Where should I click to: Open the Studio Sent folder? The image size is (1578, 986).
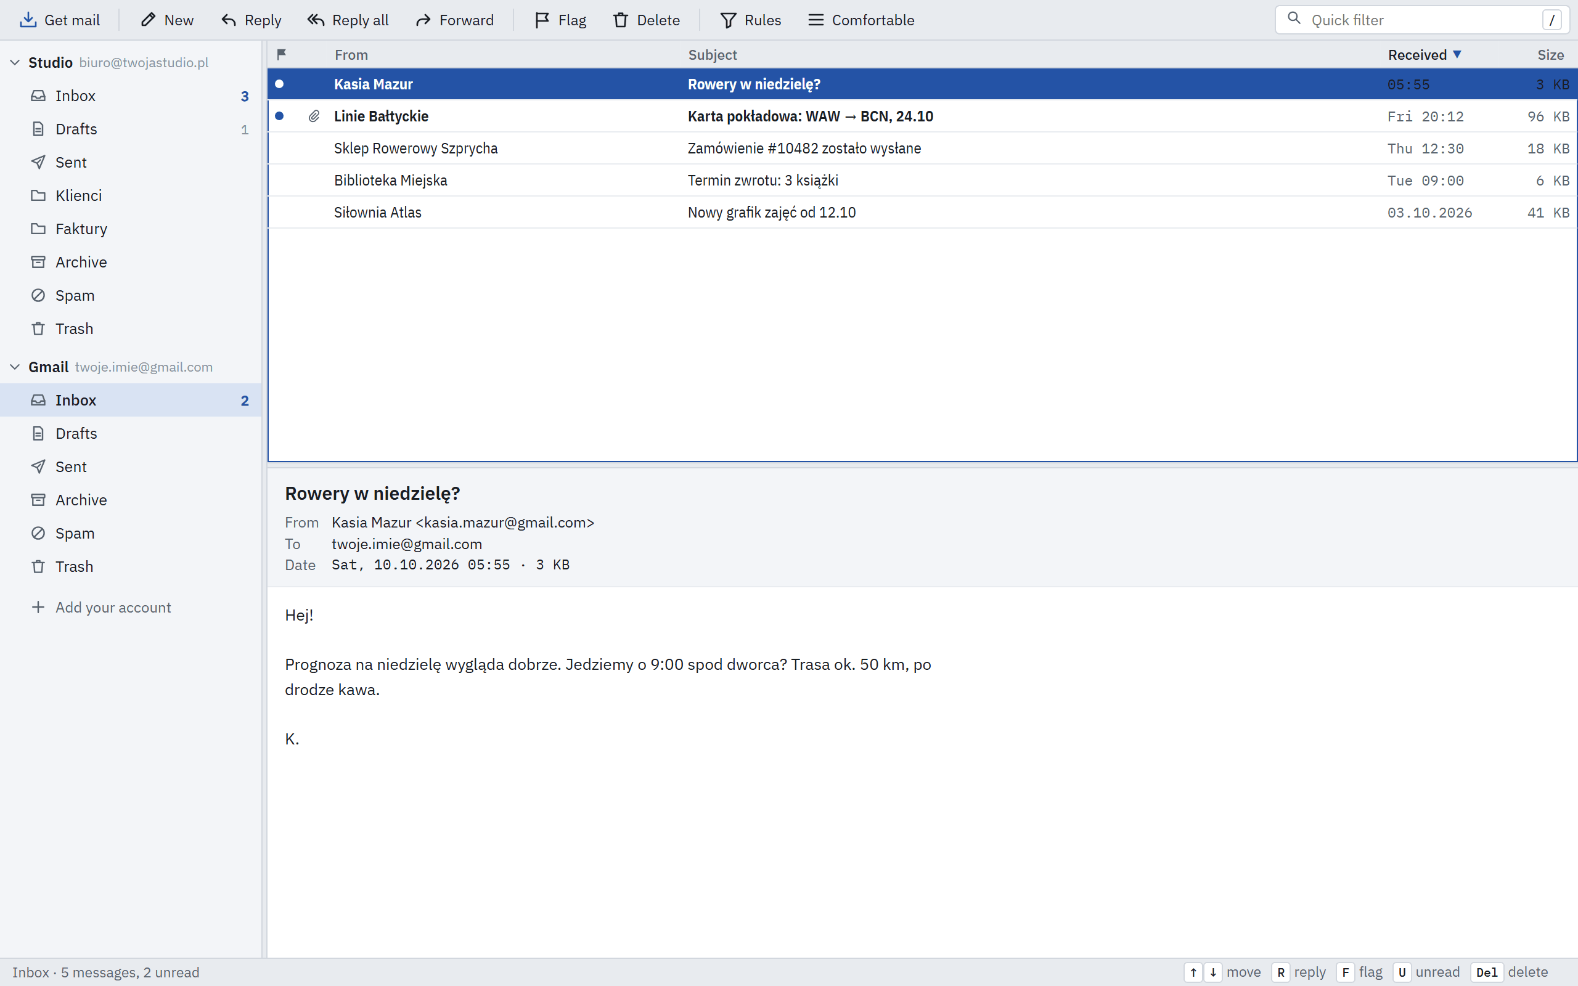[x=131, y=162]
